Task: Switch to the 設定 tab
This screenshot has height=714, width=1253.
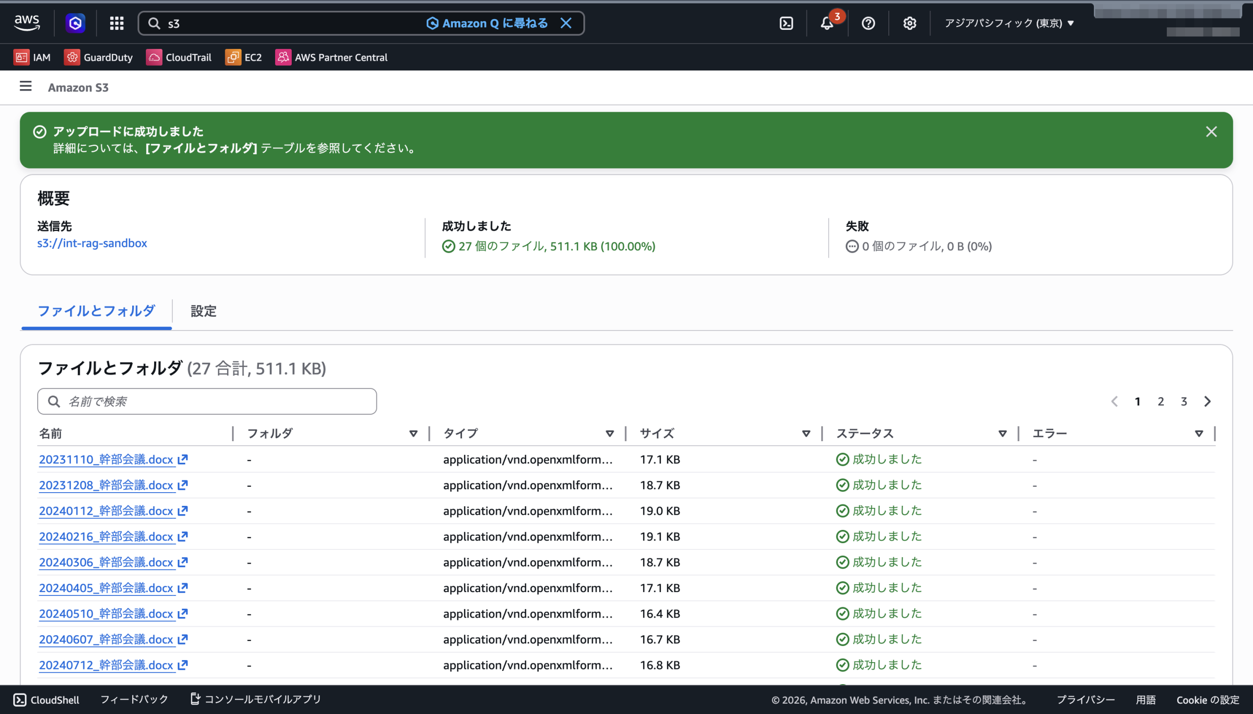Action: coord(203,311)
